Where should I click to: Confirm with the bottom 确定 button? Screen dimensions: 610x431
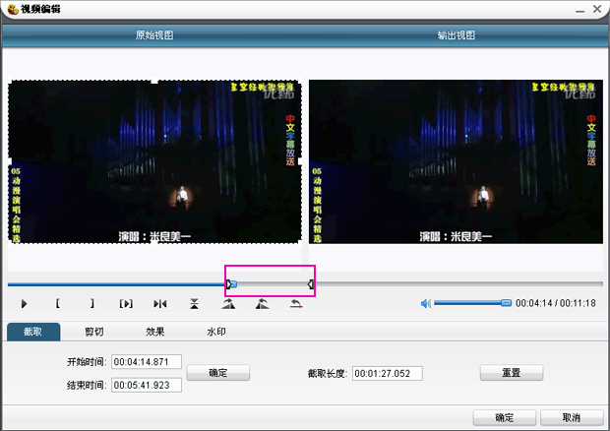click(505, 418)
